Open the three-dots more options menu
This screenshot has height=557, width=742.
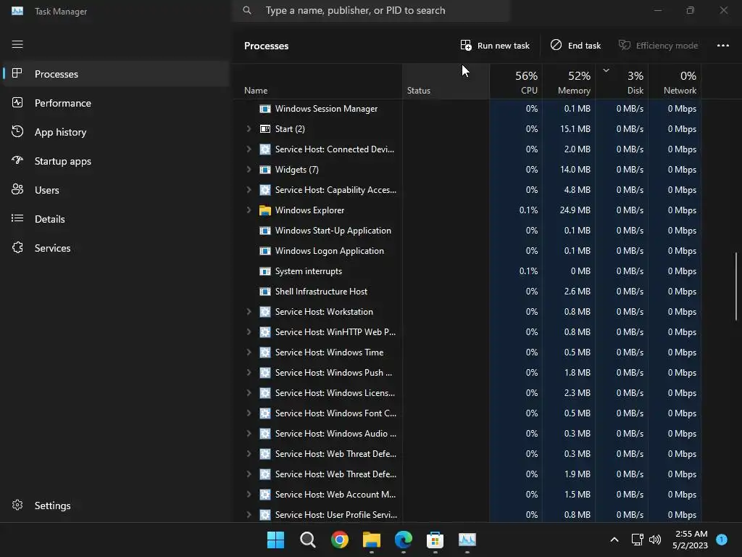pos(722,46)
